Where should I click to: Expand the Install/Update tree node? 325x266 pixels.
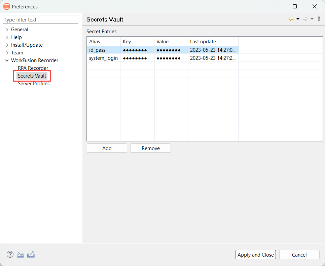click(7, 45)
